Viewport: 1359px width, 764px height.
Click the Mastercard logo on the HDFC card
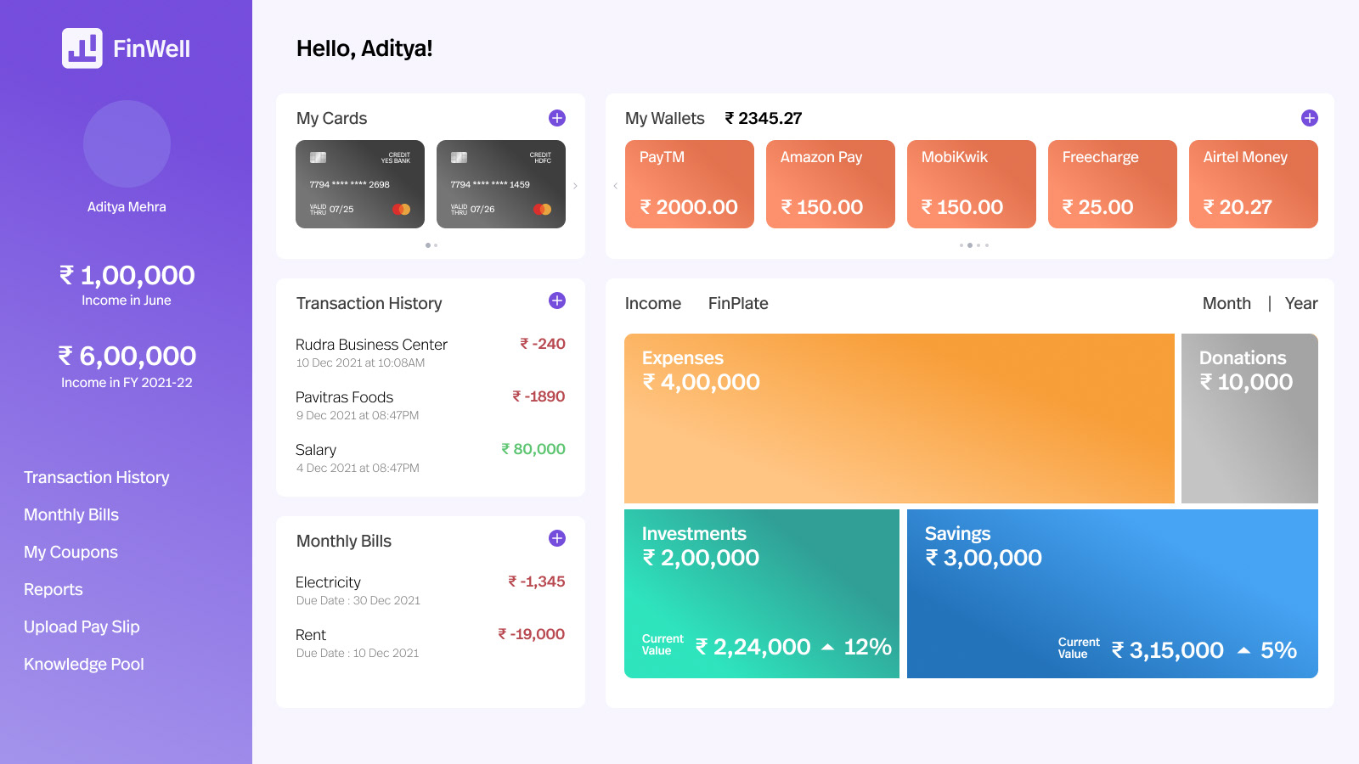coord(543,209)
